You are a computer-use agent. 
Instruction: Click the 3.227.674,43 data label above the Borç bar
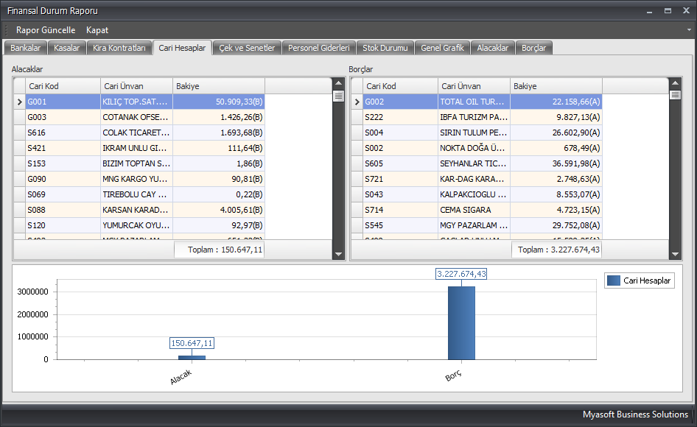pos(461,274)
